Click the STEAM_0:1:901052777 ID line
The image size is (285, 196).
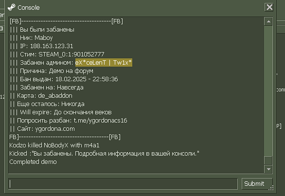pos(57,54)
